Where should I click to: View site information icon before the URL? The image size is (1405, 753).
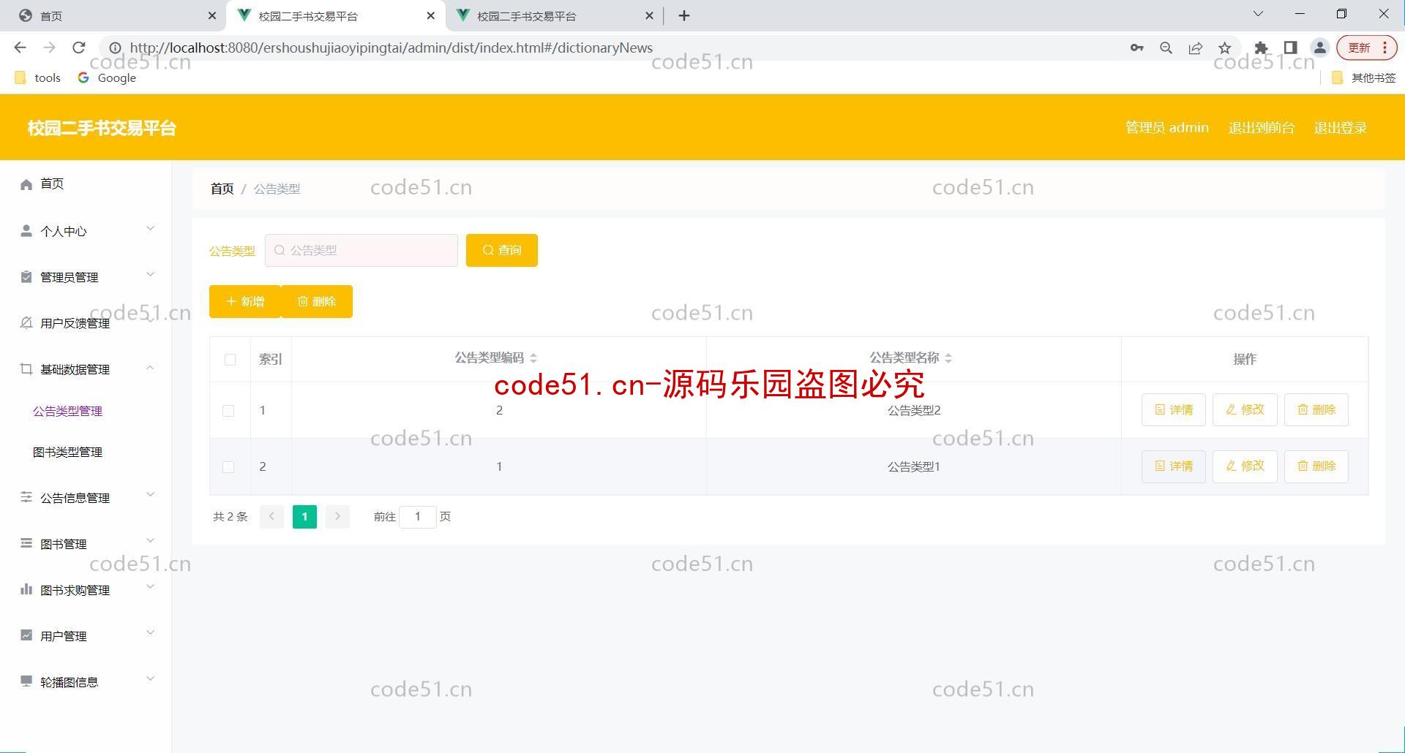[115, 48]
